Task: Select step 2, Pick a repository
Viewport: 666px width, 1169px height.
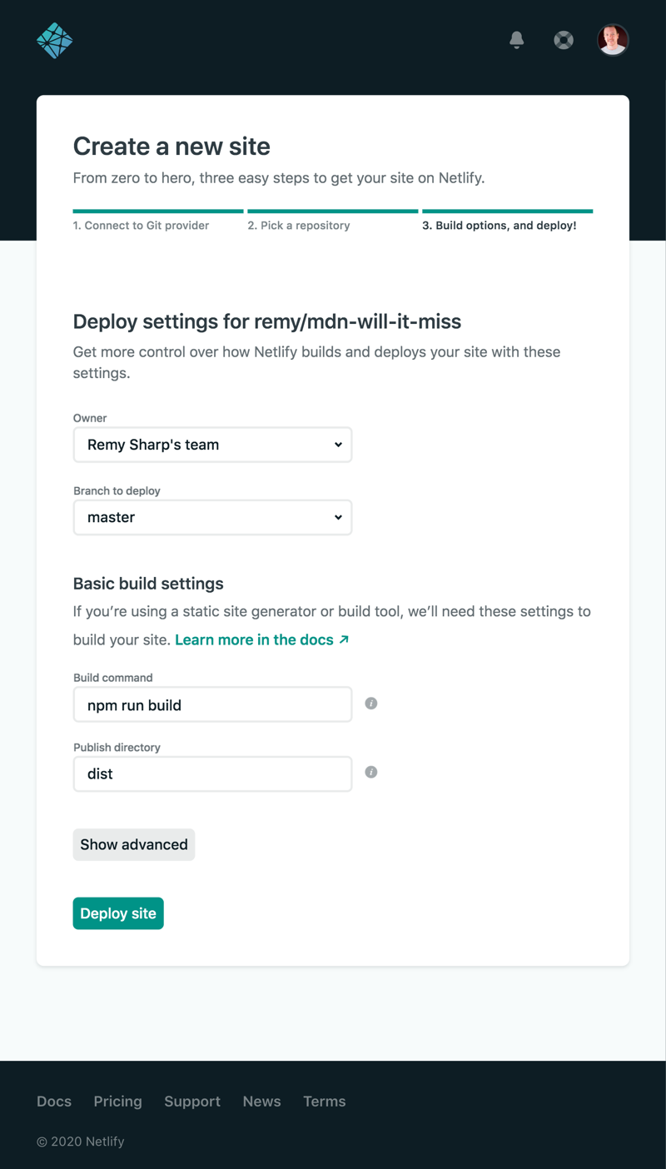Action: 299,225
